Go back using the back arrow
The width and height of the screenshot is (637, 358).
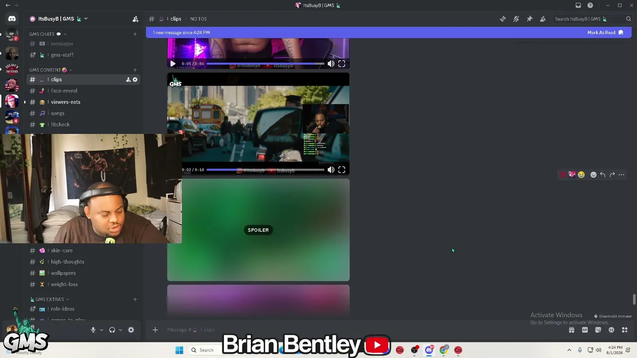click(7, 5)
